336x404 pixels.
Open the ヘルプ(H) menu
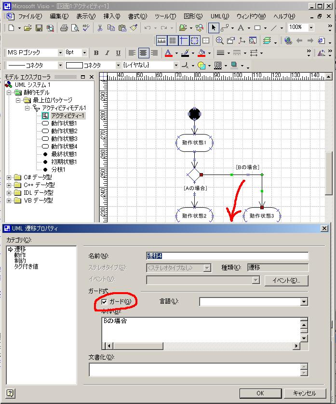pyautogui.click(x=284, y=16)
